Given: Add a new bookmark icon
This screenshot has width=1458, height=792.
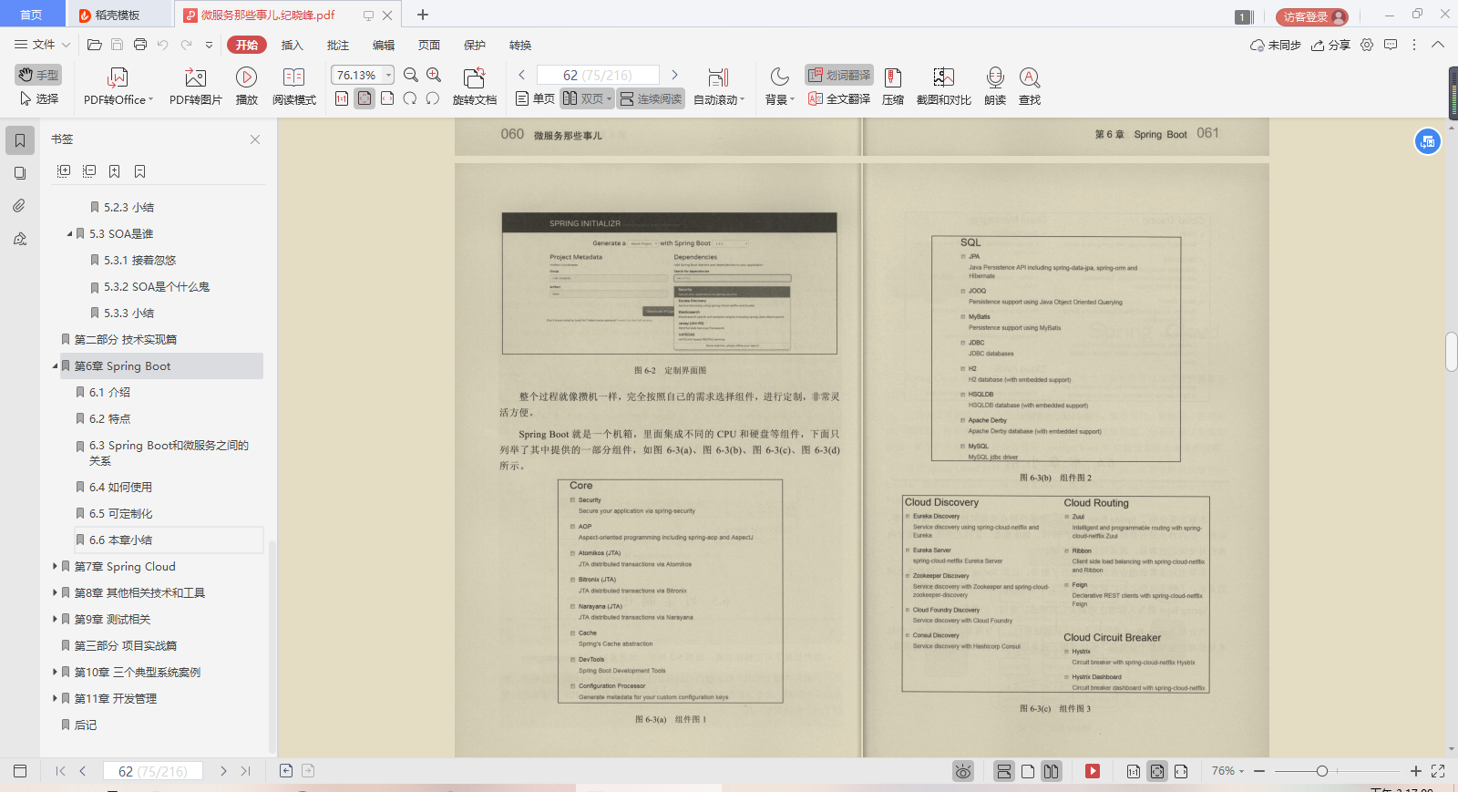Looking at the screenshot, I should pyautogui.click(x=115, y=171).
